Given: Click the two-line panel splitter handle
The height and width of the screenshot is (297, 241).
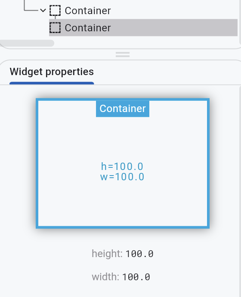Looking at the screenshot, I should click(123, 55).
